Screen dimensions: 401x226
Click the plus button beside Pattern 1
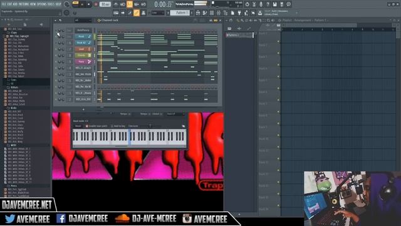[x=192, y=13]
